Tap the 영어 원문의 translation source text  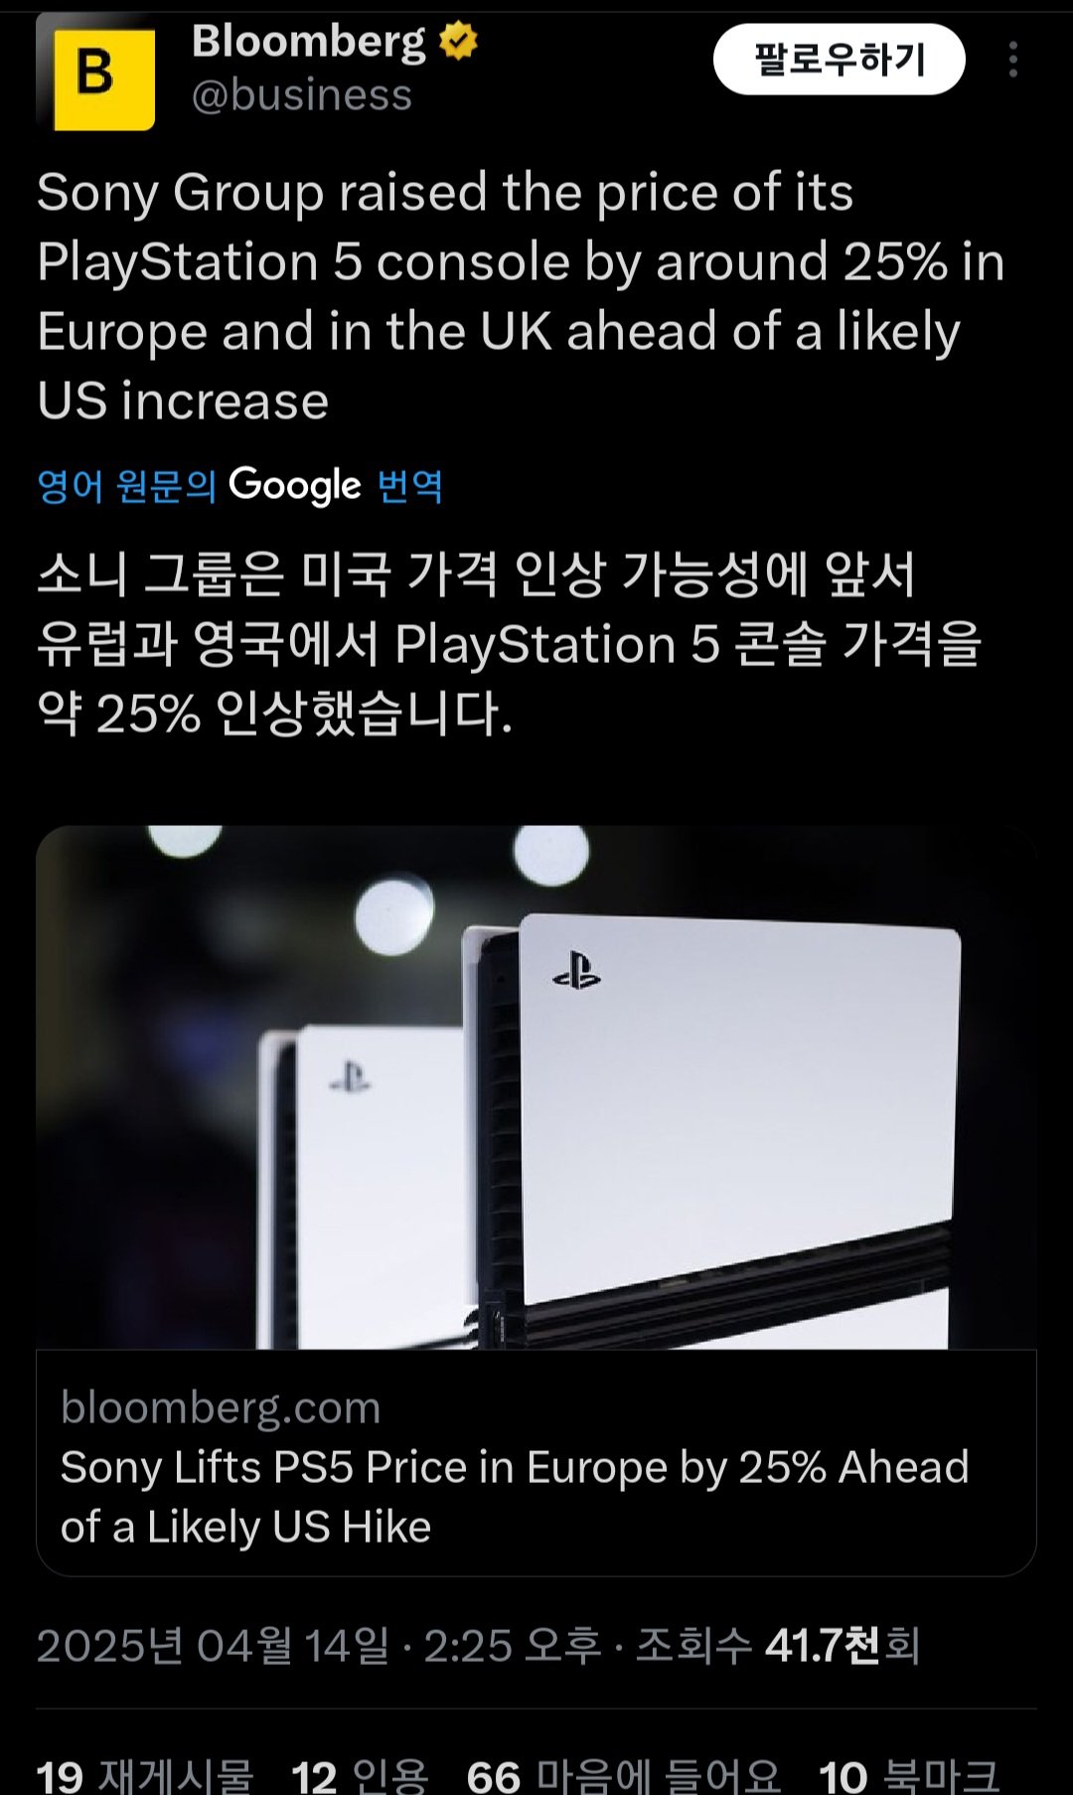(x=126, y=486)
